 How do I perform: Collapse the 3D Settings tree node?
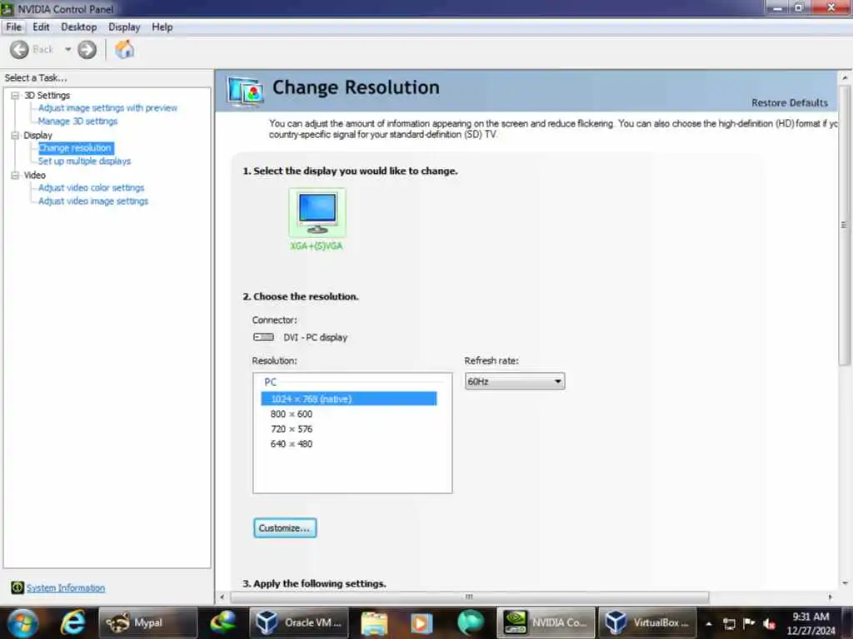coord(15,95)
